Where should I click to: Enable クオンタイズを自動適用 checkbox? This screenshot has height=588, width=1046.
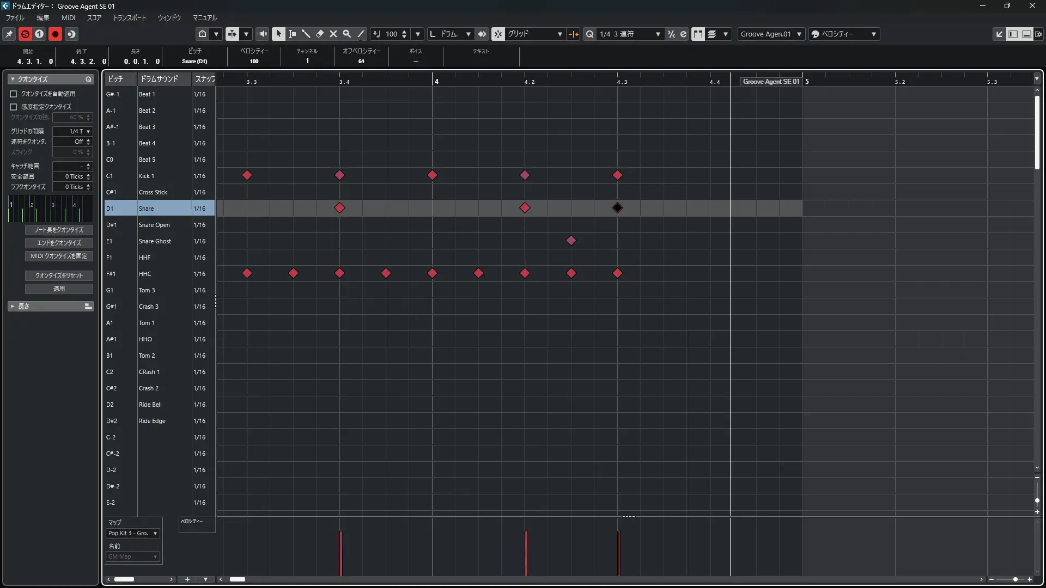[x=14, y=94]
